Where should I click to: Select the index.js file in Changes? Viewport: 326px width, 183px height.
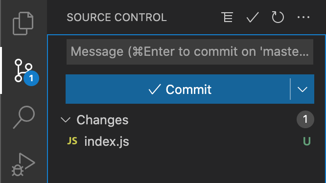coord(186,141)
